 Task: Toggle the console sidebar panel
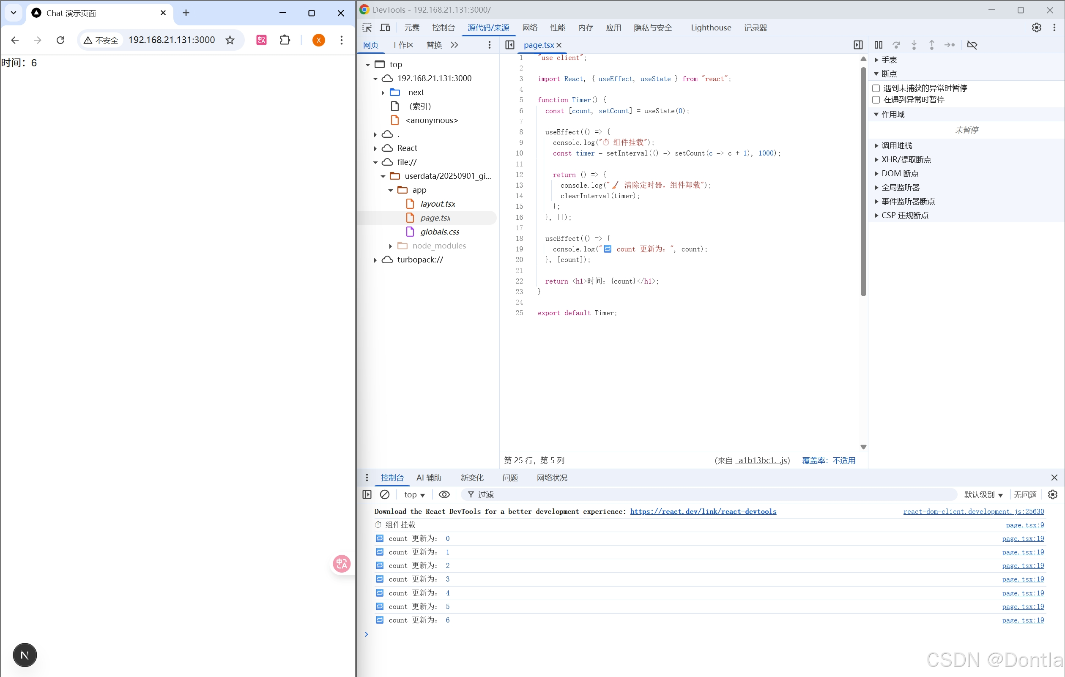tap(367, 494)
